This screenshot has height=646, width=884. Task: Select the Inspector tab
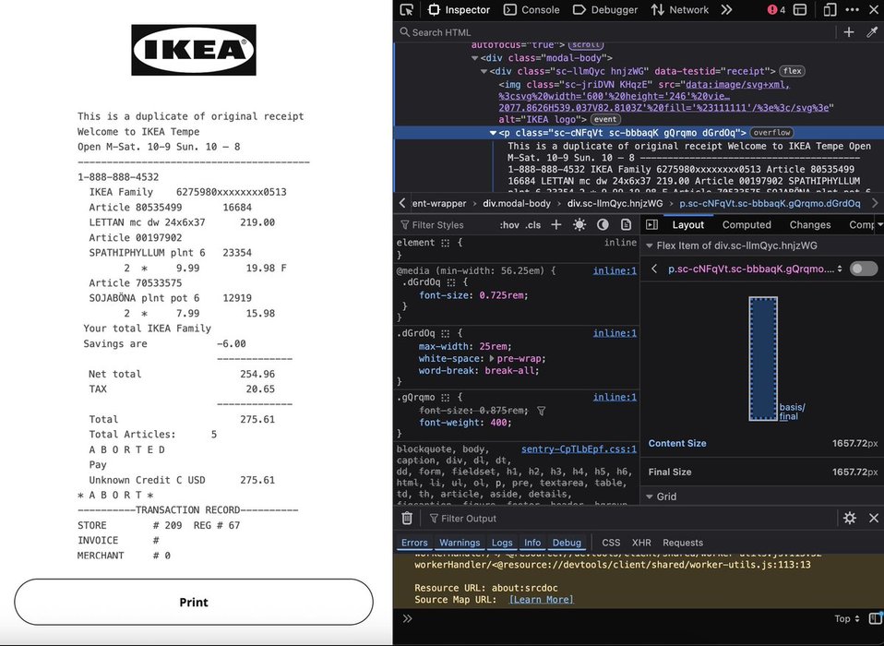459,9
